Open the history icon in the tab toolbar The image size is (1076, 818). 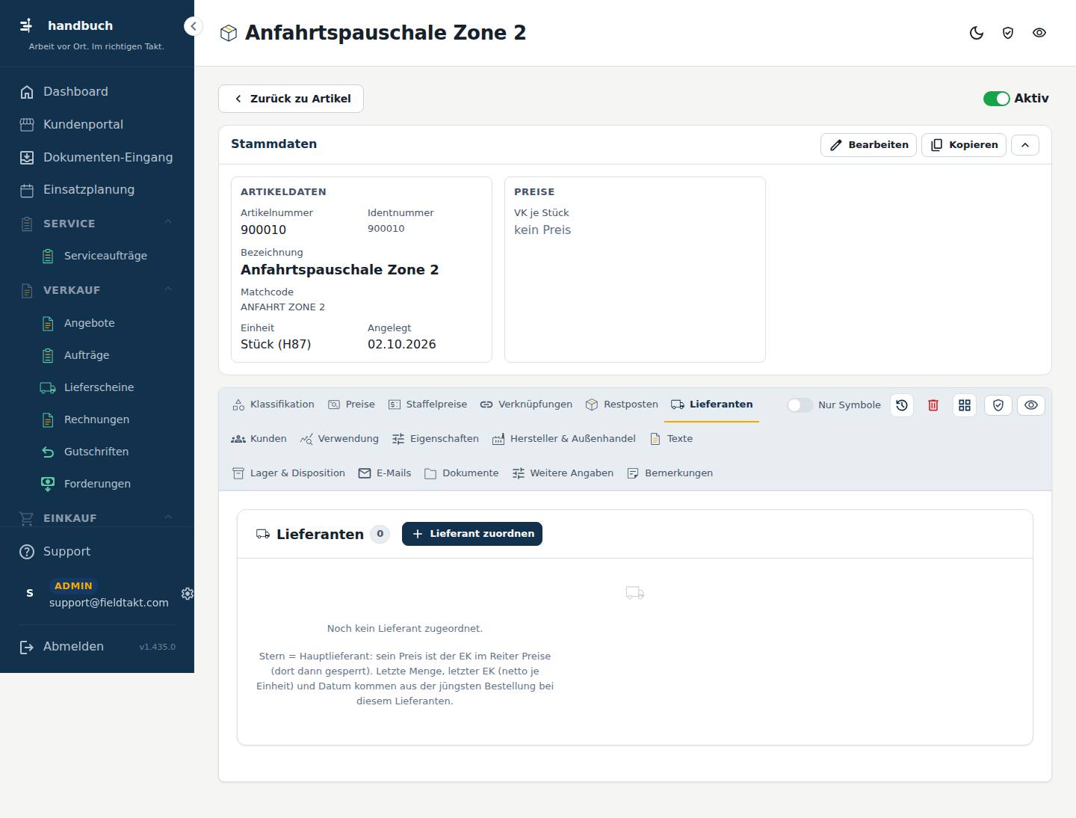point(902,405)
